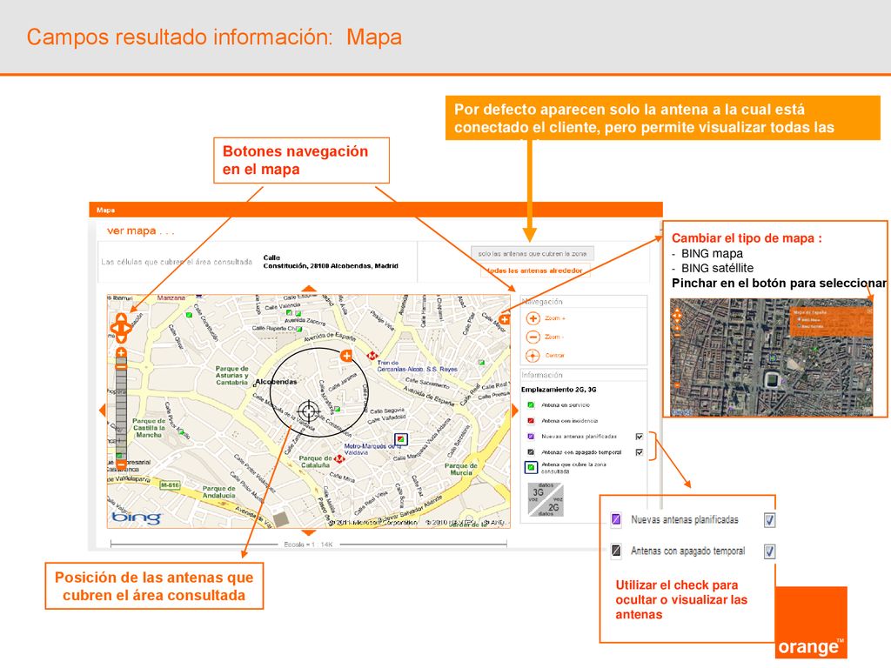Click address 'Constitución, 28100 Alcobendas, Madrid'

pyautogui.click(x=330, y=265)
